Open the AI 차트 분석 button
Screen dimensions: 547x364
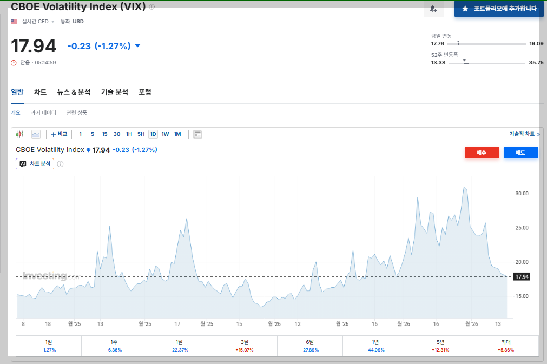point(35,164)
